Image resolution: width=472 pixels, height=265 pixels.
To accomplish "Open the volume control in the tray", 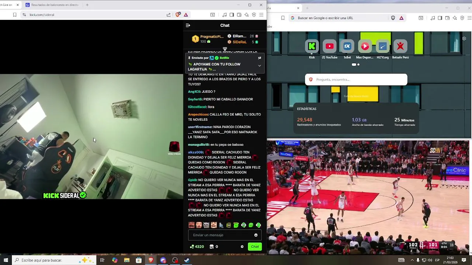I will pyautogui.click(x=430, y=260).
